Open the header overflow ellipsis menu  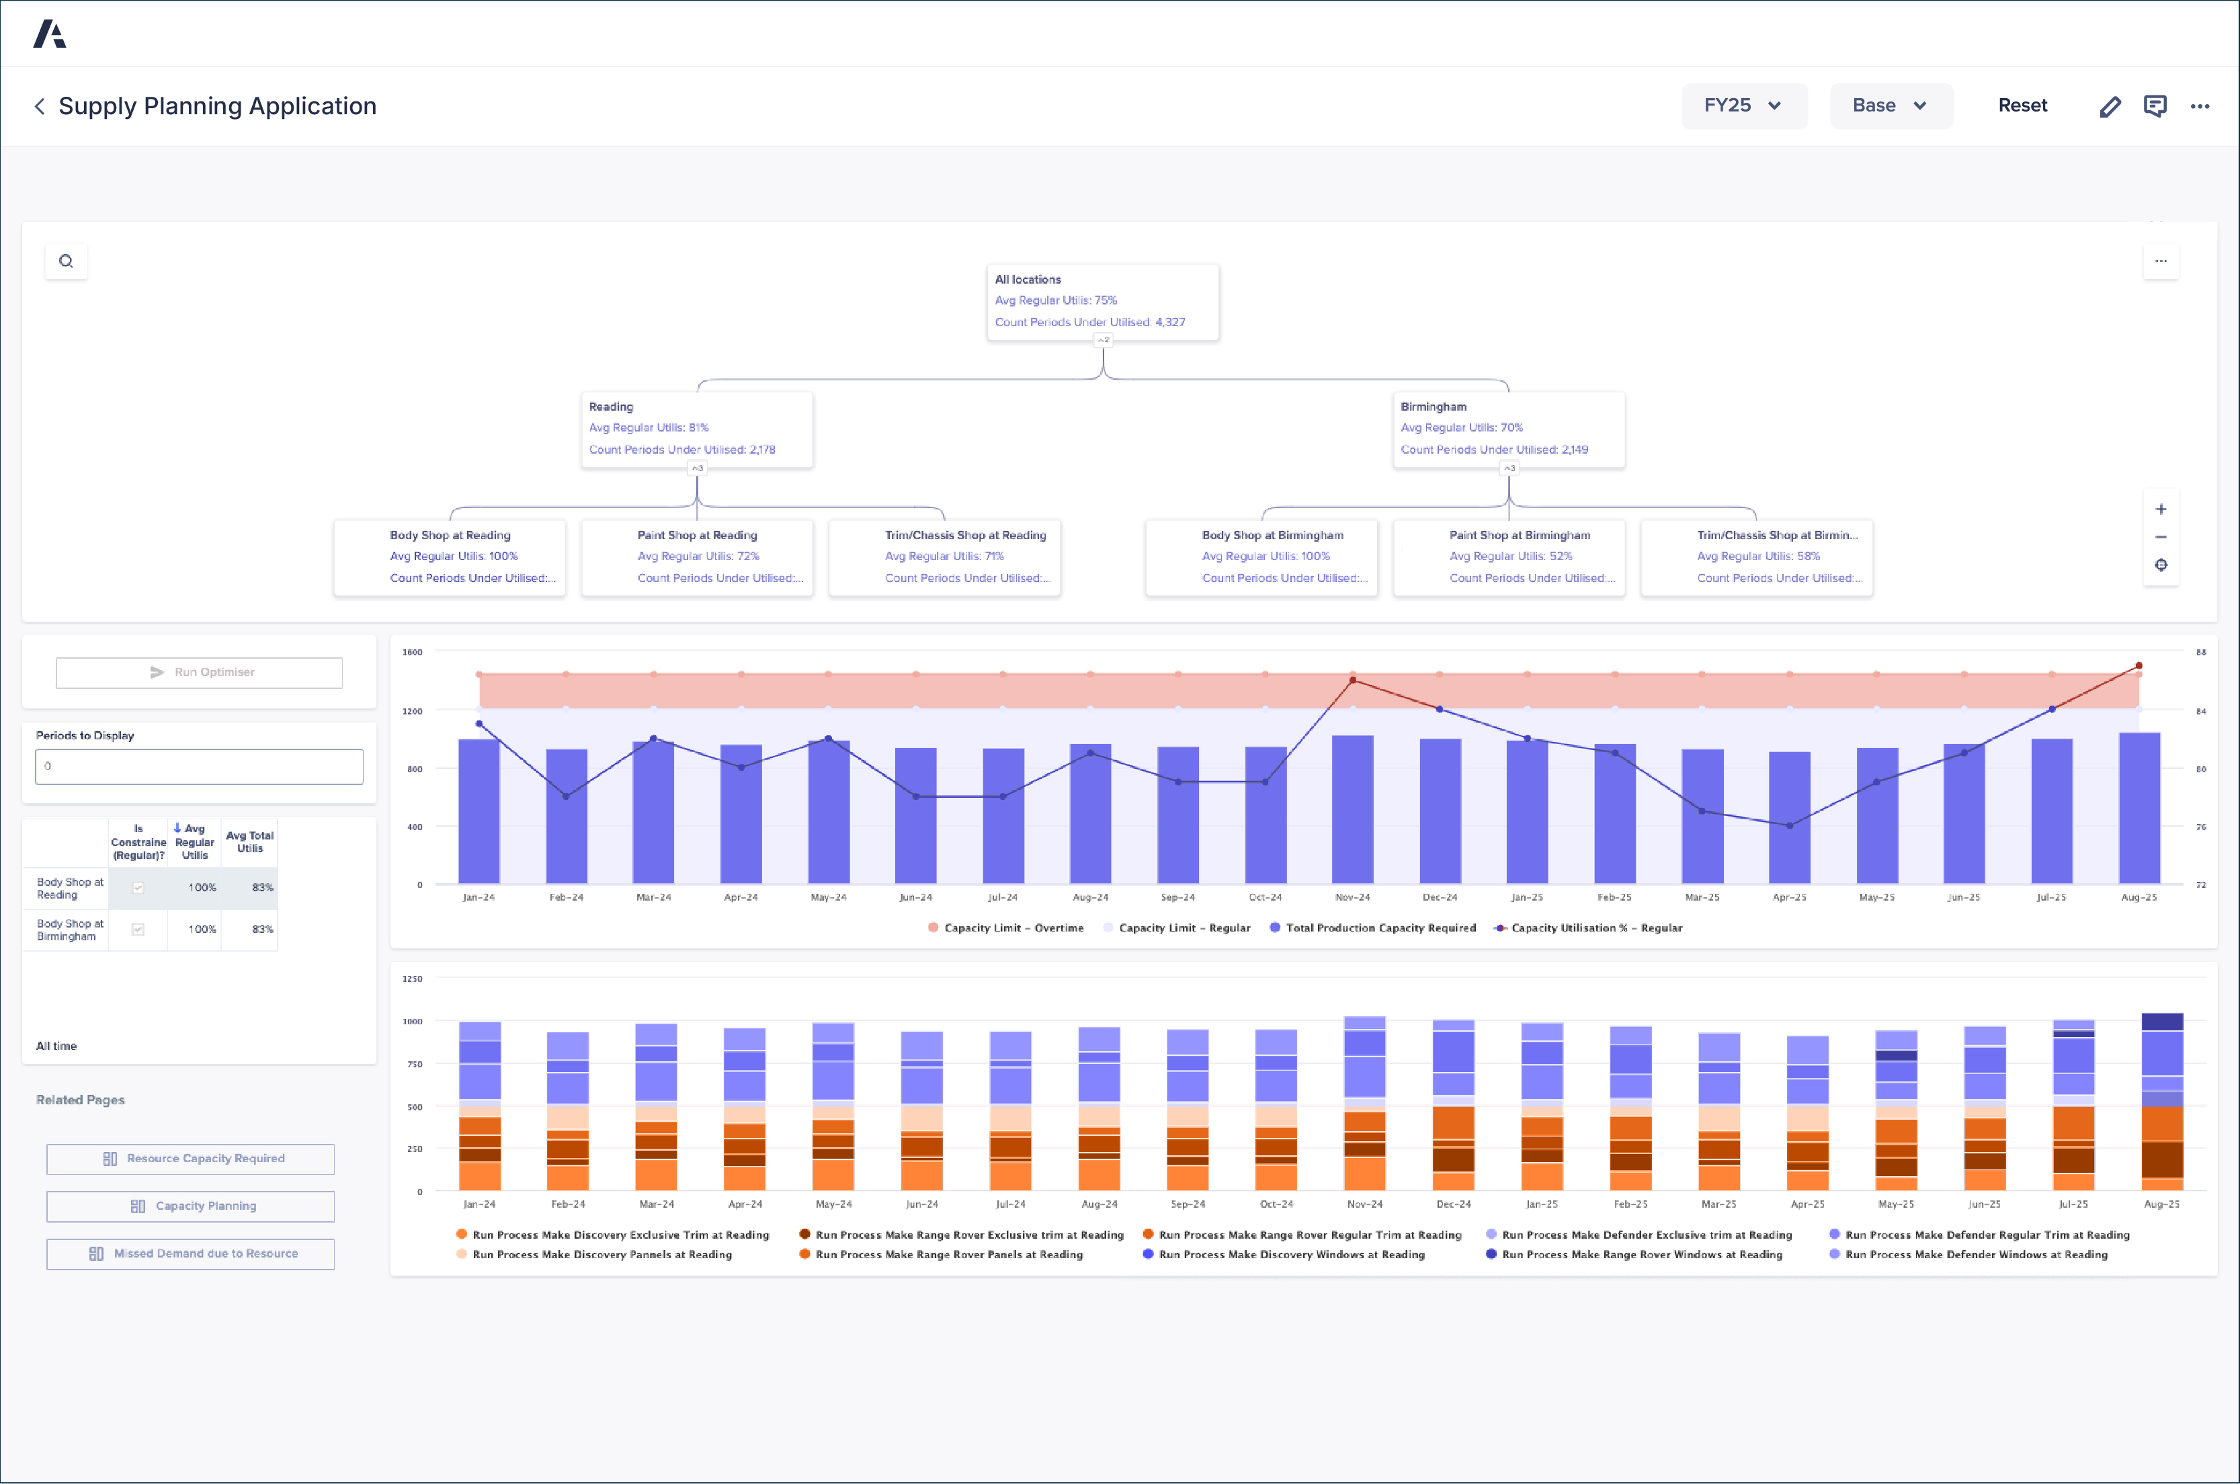pos(2200,107)
